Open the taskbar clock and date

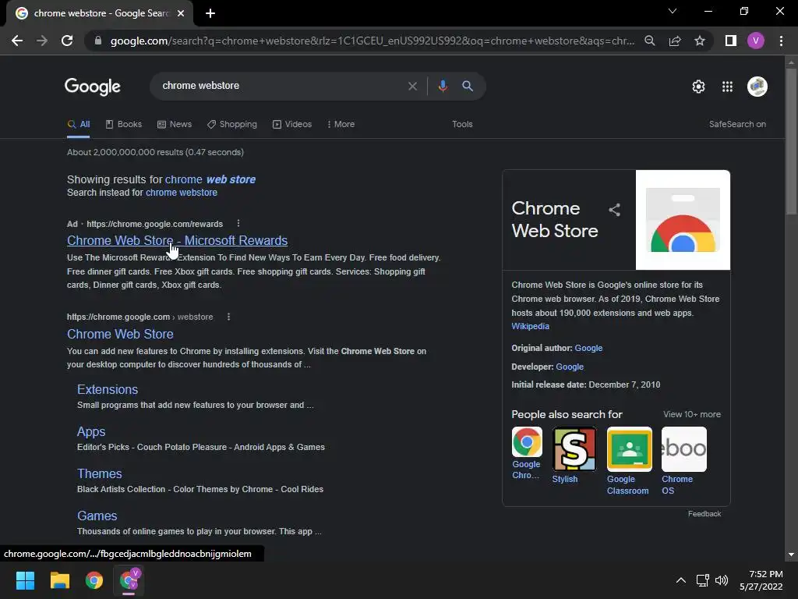761,580
